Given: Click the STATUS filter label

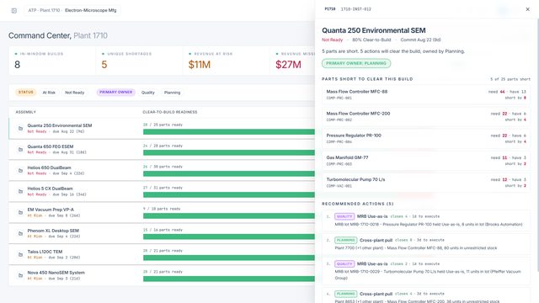Looking at the screenshot, I should 26,92.
